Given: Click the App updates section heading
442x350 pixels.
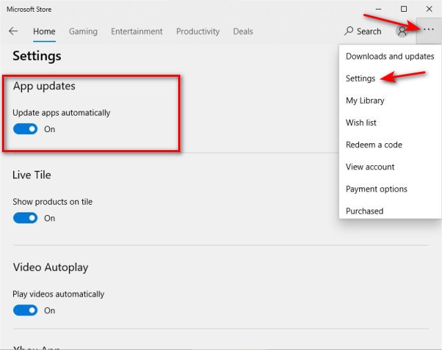Looking at the screenshot, I should pyautogui.click(x=44, y=86).
